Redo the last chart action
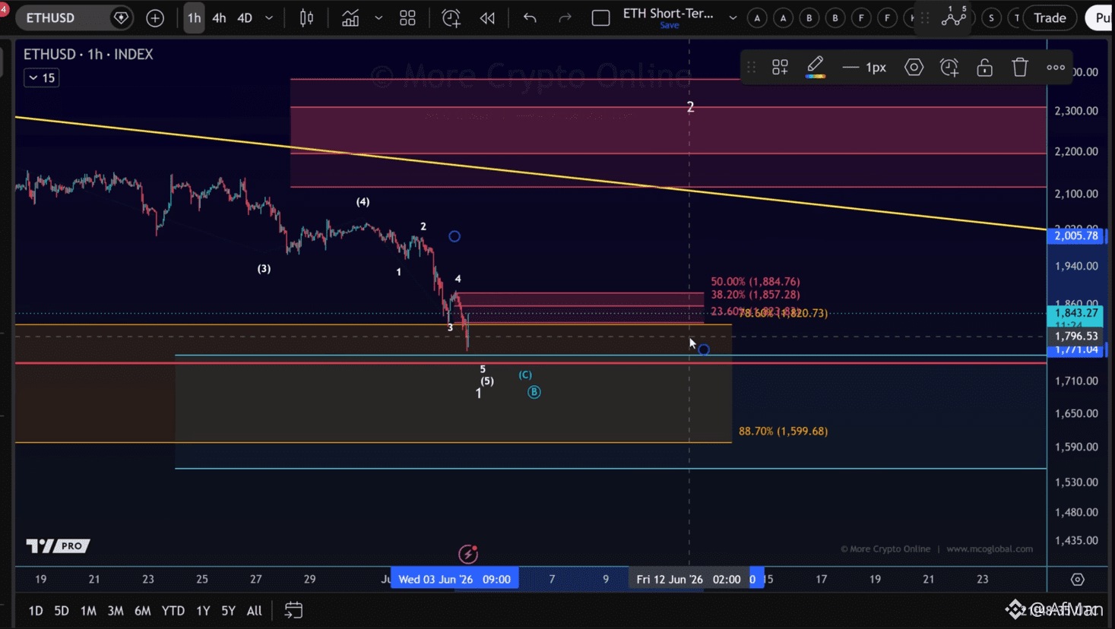 pos(565,17)
